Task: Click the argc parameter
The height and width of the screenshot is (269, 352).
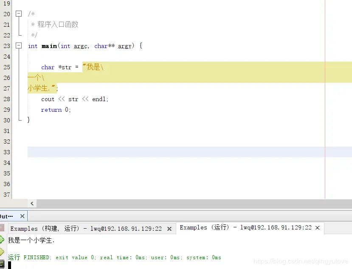Action: [81, 46]
